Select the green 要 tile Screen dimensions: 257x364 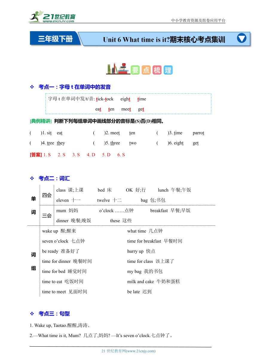tap(135, 70)
